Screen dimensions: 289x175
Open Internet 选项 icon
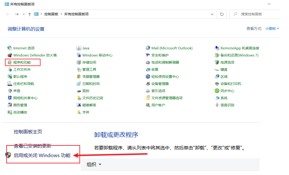[10, 48]
